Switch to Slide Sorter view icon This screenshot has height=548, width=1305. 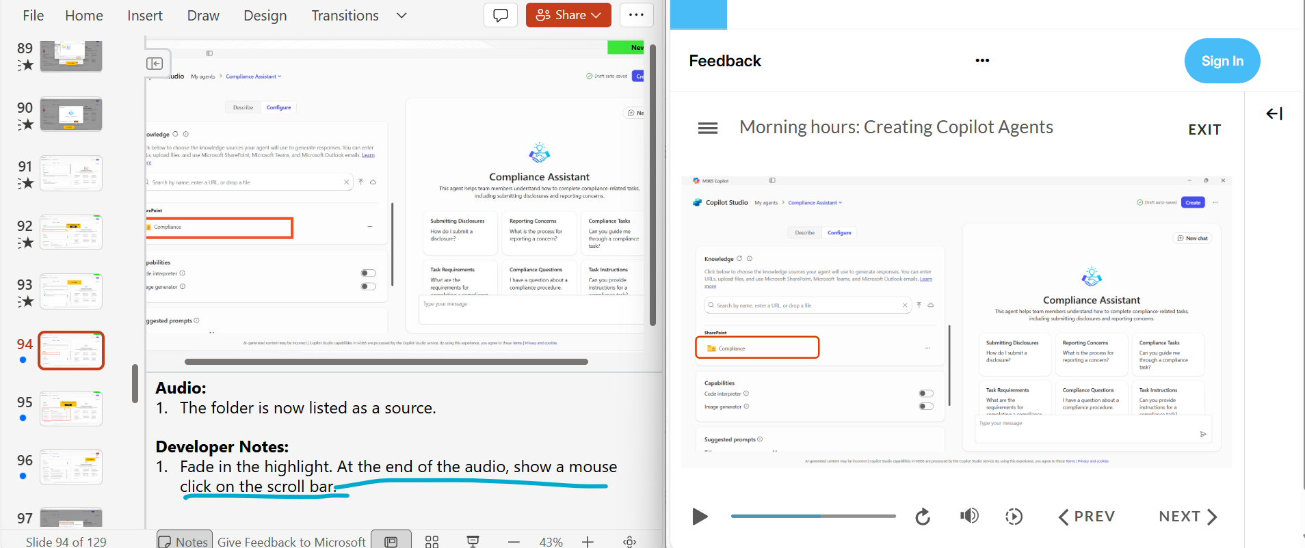click(432, 541)
